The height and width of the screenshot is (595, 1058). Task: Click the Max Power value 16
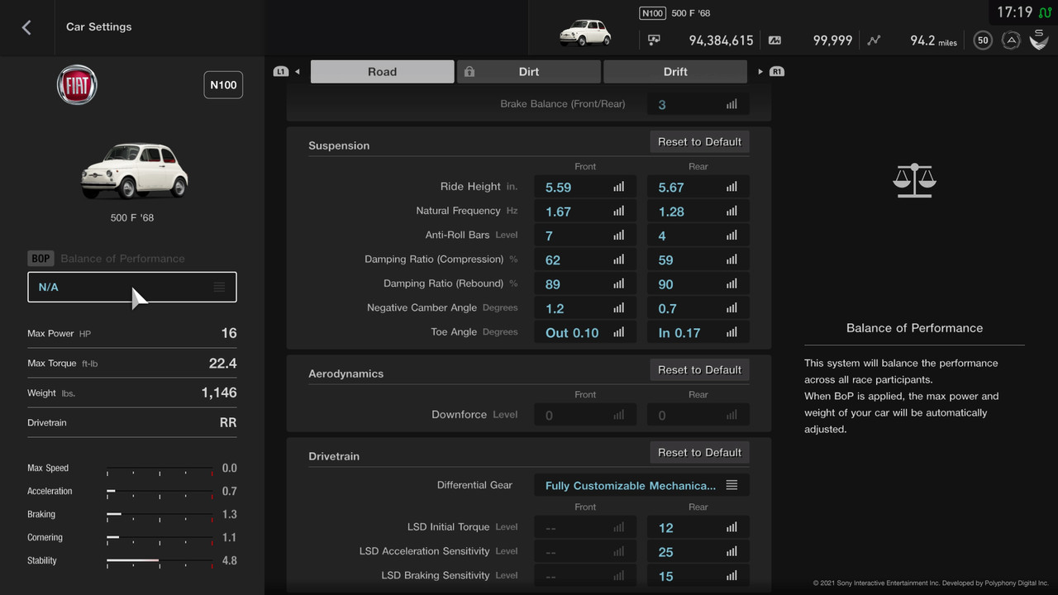(x=229, y=333)
